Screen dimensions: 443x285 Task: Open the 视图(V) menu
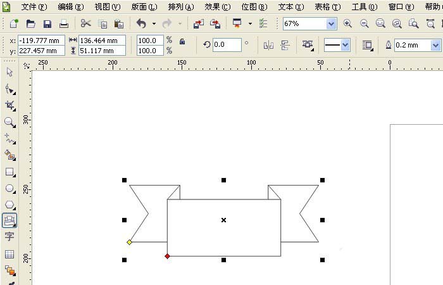point(108,6)
